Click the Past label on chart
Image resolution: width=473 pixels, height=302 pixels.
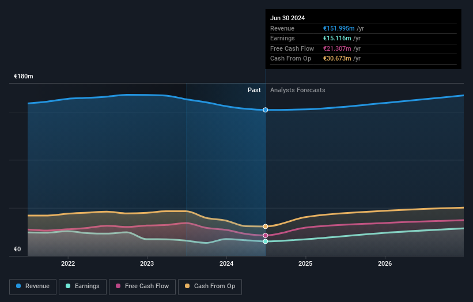pos(254,90)
